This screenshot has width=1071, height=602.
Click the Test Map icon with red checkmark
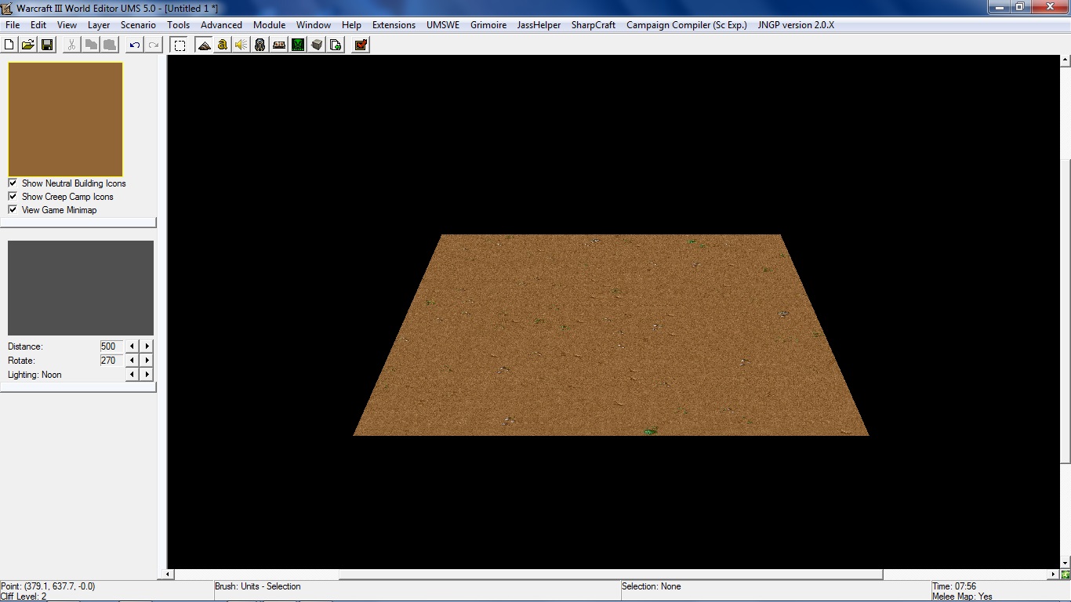point(361,45)
